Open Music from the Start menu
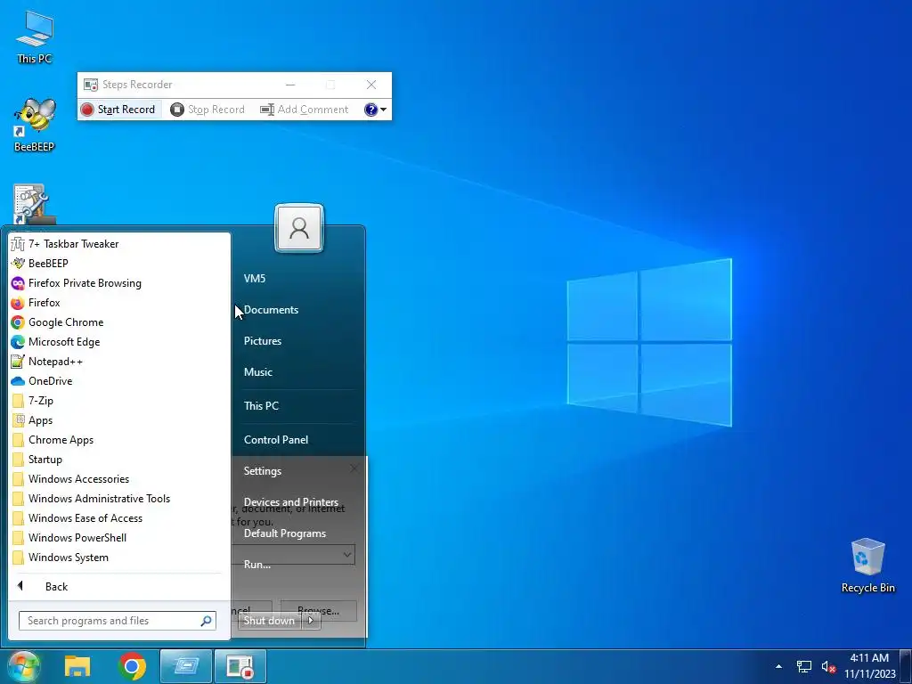Image resolution: width=912 pixels, height=684 pixels. 258,372
